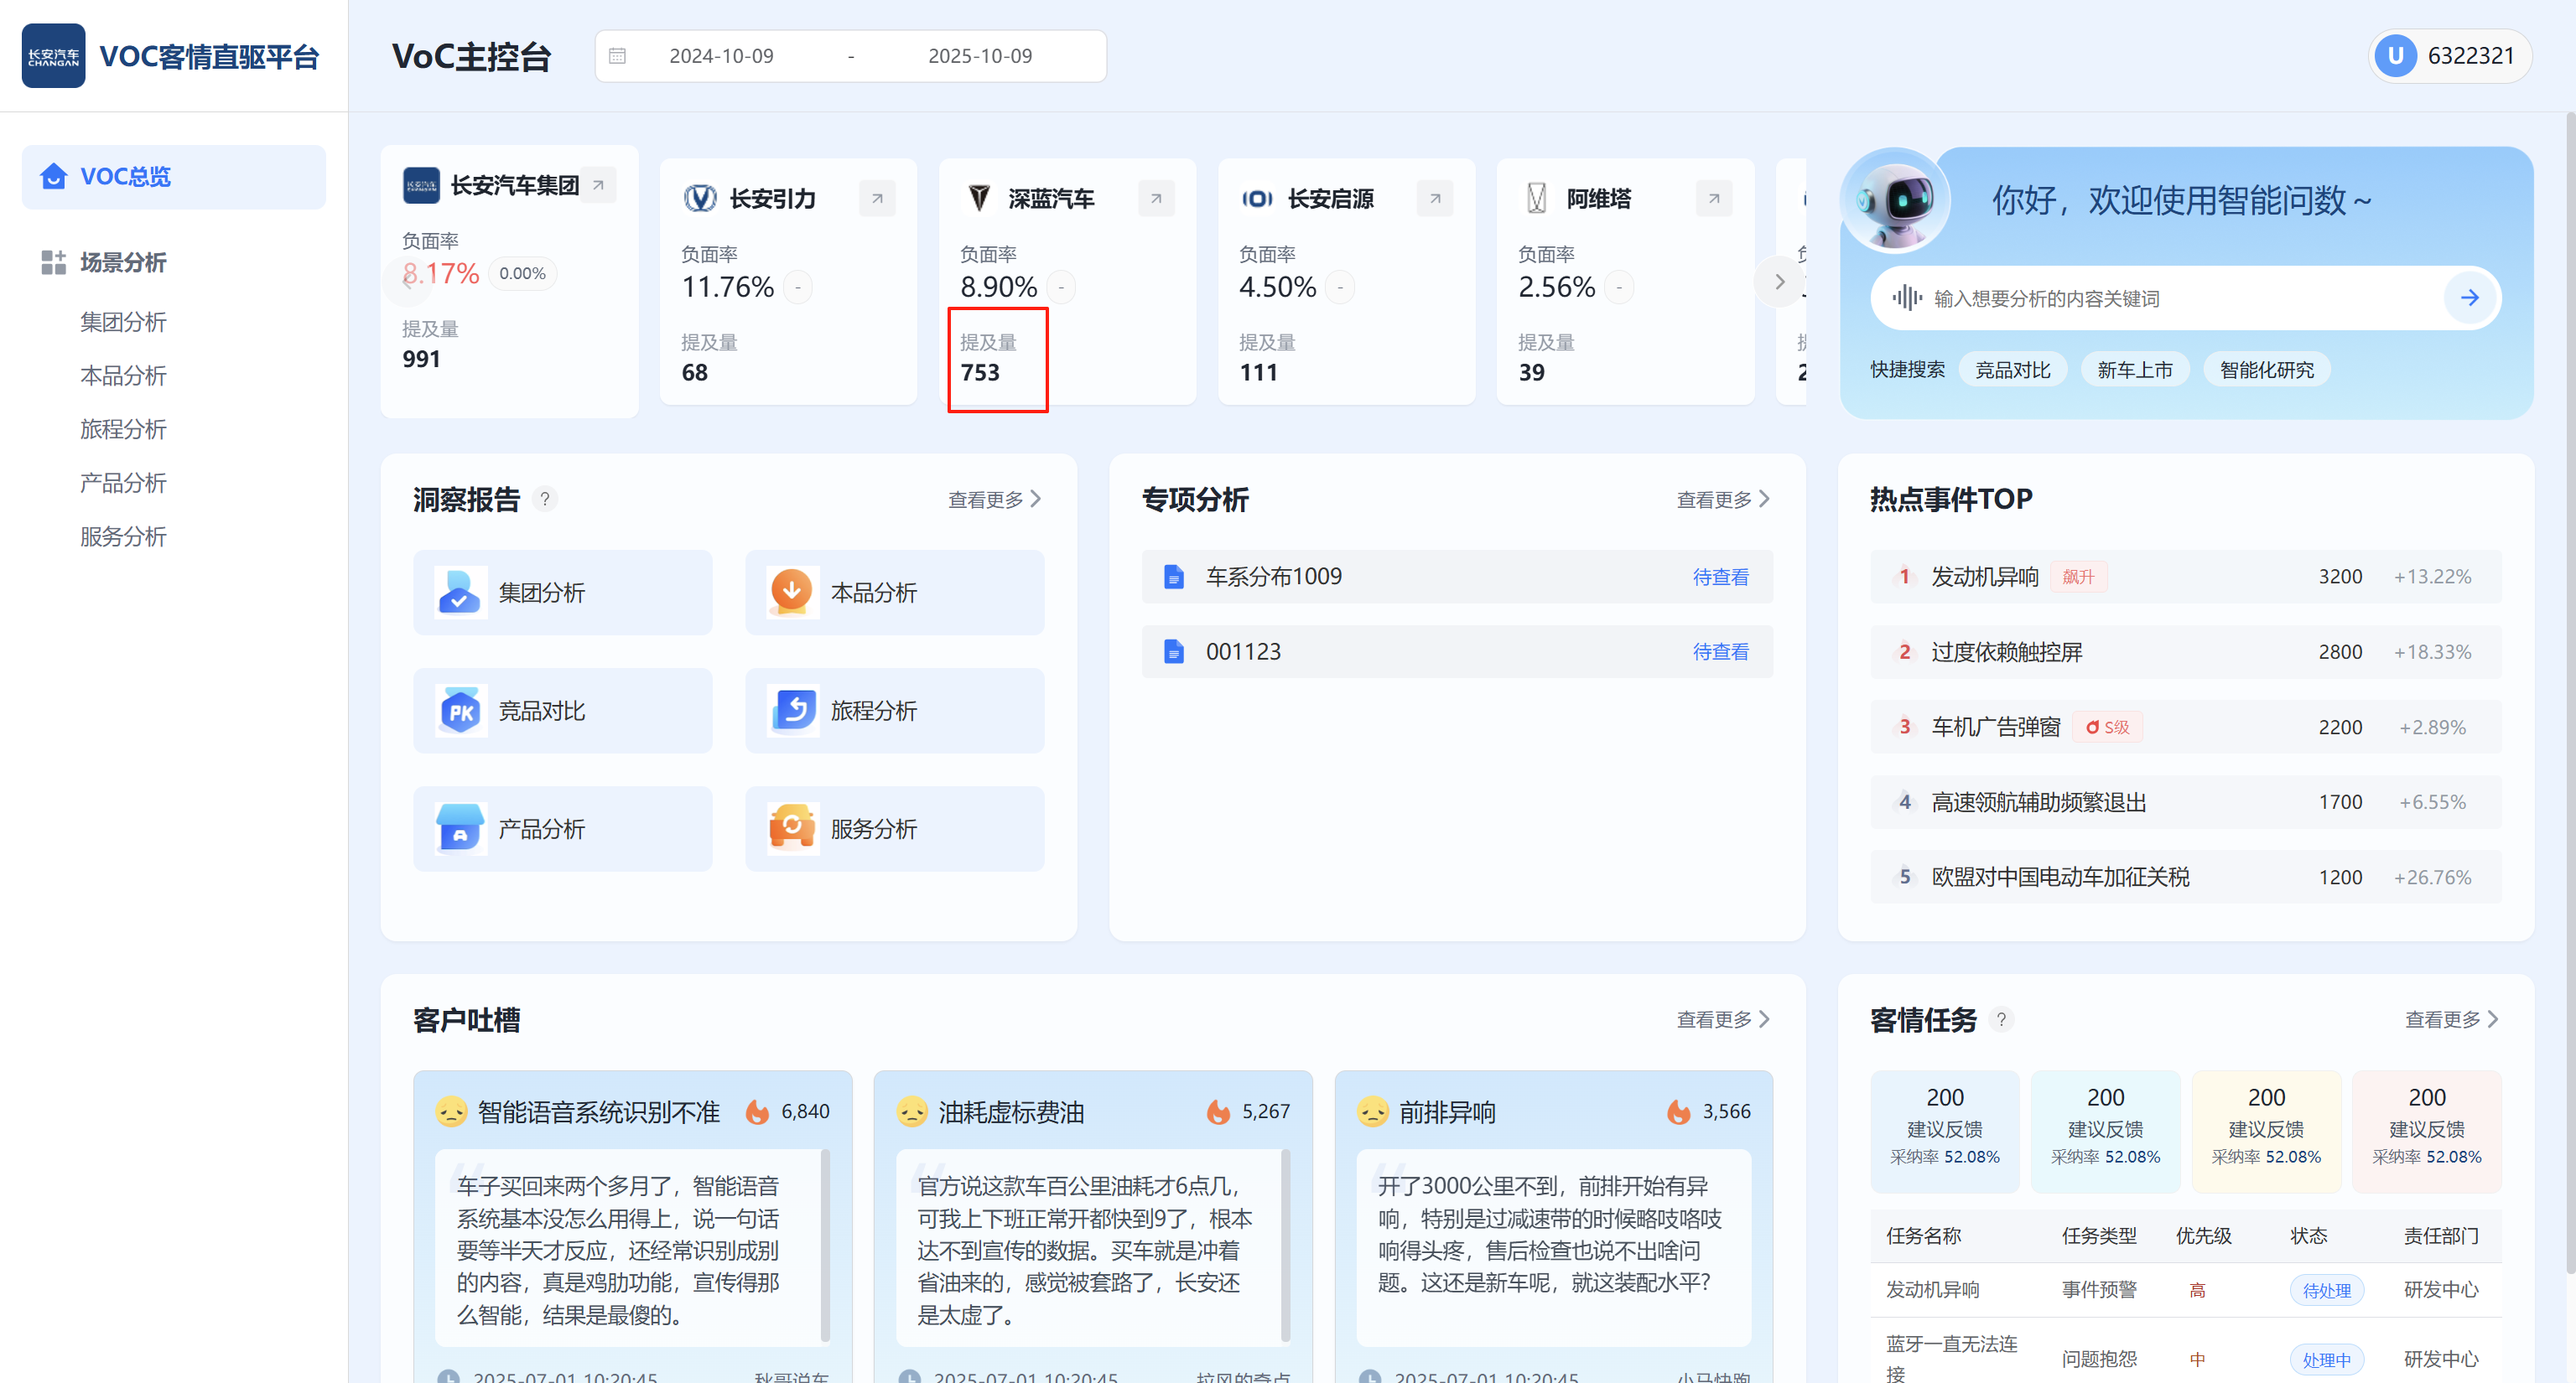Open the 旅程分析 insight report tile
The height and width of the screenshot is (1383, 2576).
coord(894,711)
